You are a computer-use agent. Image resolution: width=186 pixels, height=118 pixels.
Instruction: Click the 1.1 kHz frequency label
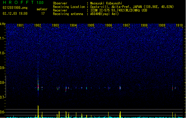[2, 38]
